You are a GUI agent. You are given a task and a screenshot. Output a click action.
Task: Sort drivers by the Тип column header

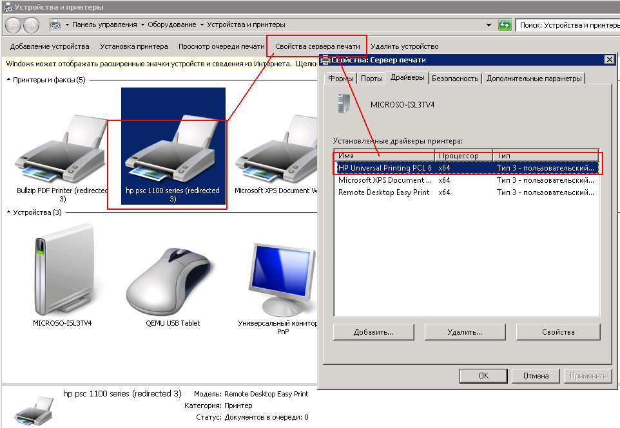546,156
